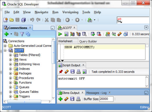Expand the Indexes node
Screen dimensions: 152x112
10,69
